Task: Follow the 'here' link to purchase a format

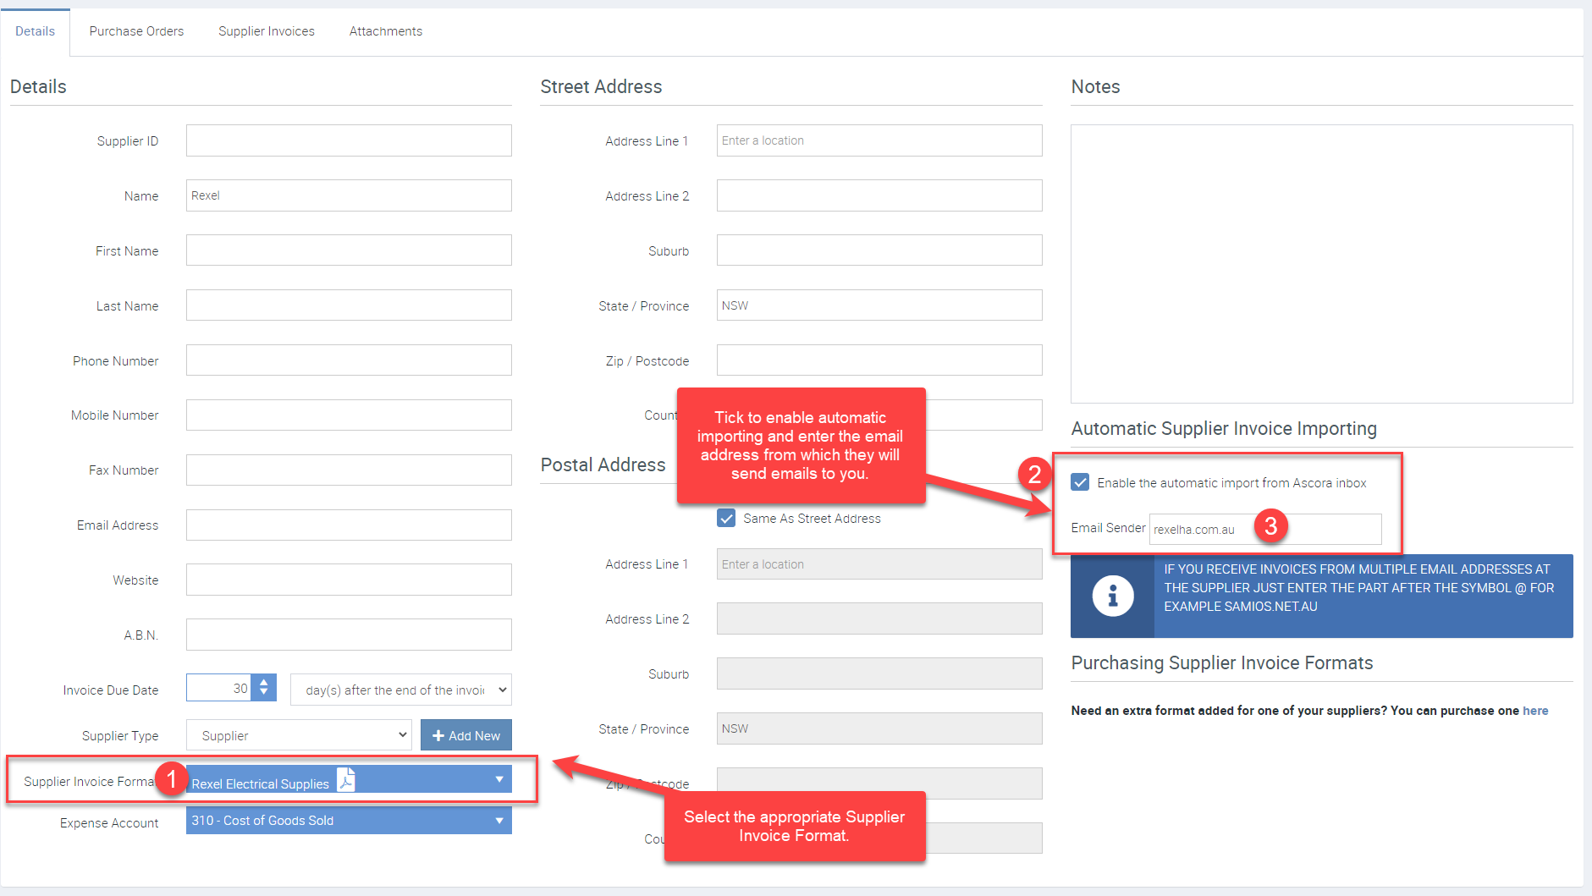Action: pos(1534,711)
